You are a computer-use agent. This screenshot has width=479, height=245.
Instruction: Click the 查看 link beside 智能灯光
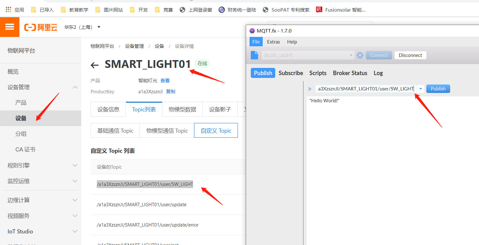(165, 80)
